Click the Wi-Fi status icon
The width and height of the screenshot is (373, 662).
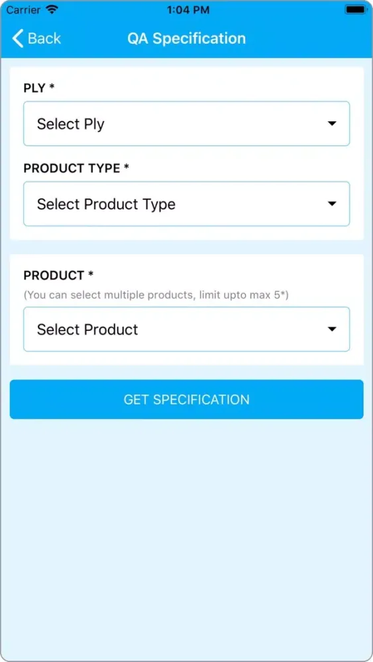coord(52,10)
